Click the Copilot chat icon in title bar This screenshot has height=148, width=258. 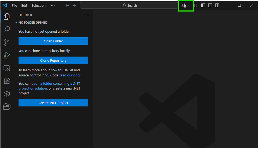pyautogui.click(x=184, y=6)
